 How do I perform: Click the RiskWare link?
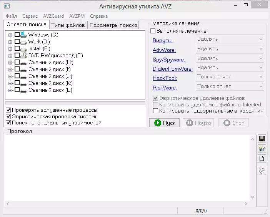click(165, 88)
